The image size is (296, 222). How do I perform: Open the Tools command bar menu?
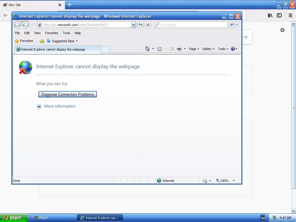click(x=223, y=49)
